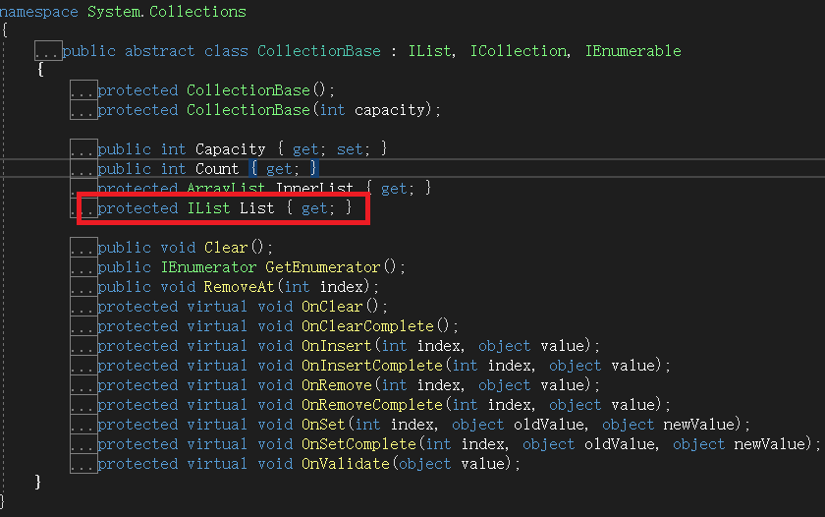Expand collapsed block before CollectionBase class declaration
The height and width of the screenshot is (517, 825).
pyautogui.click(x=48, y=51)
